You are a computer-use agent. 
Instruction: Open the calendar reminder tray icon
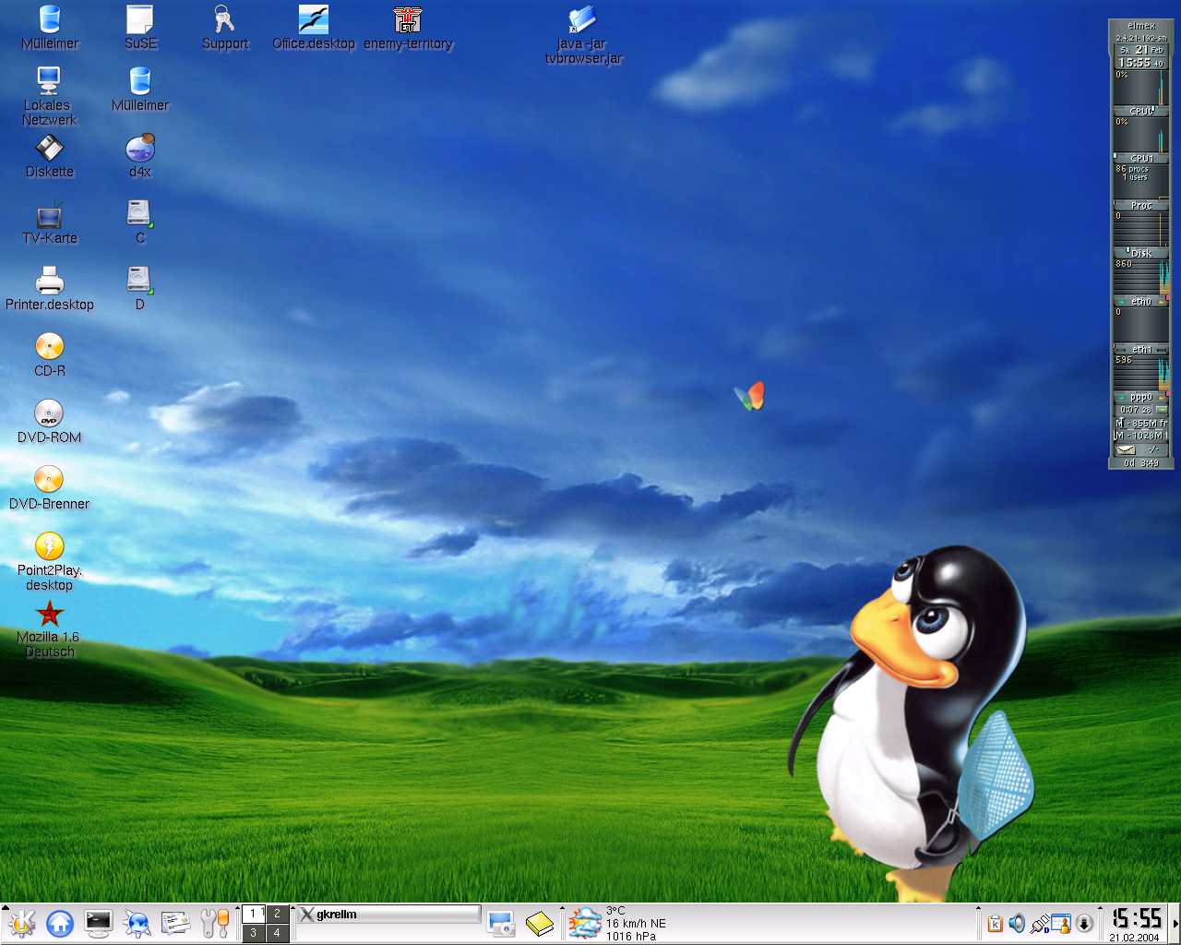pyautogui.click(x=1061, y=923)
